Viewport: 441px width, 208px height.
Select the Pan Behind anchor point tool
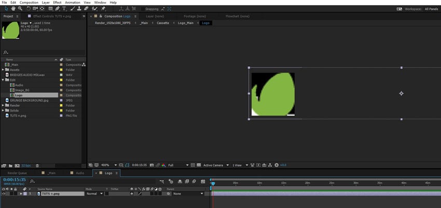[42, 9]
